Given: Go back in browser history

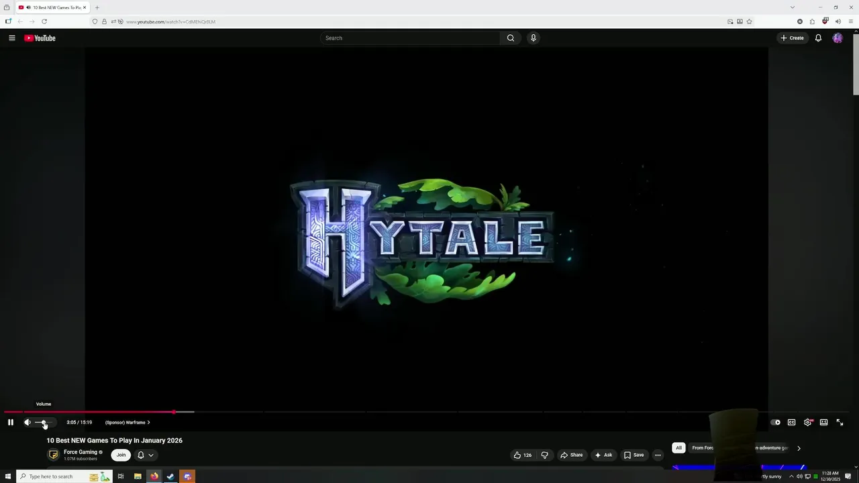Looking at the screenshot, I should [20, 21].
